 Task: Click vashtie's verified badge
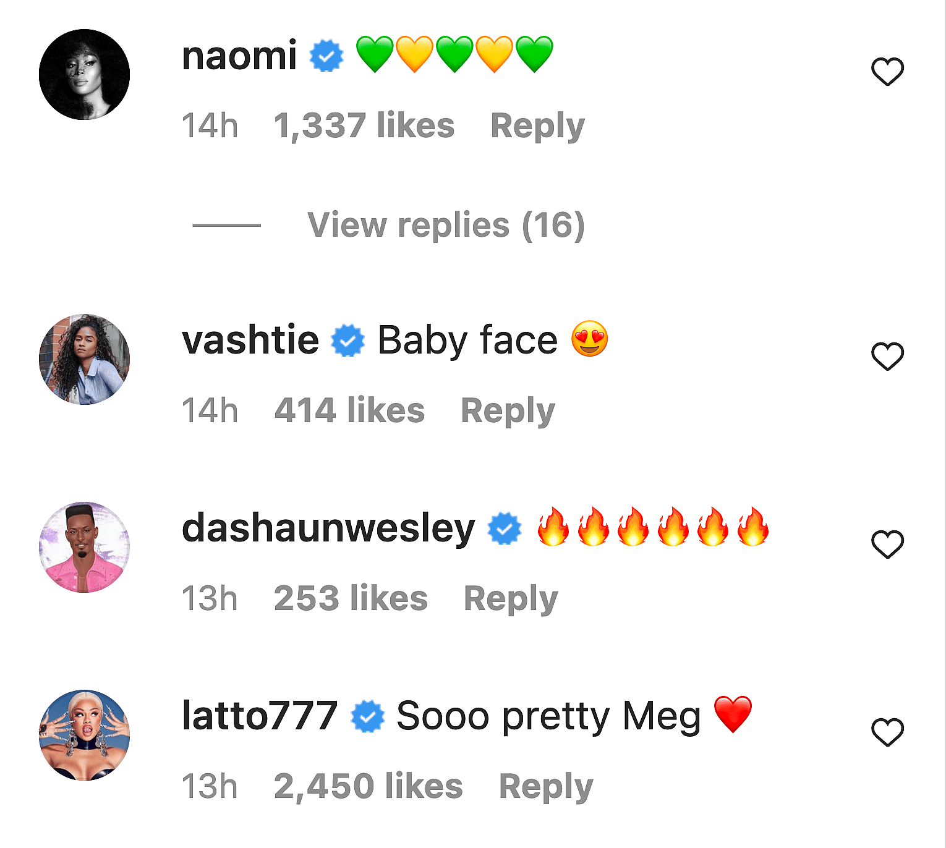tap(347, 339)
